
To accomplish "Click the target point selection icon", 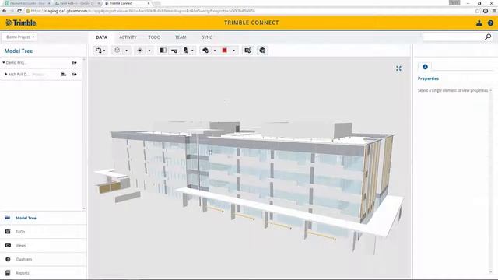I will coord(140,50).
